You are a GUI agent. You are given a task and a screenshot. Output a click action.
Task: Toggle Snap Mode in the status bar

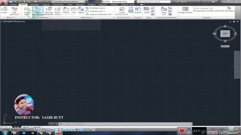tap(40, 130)
